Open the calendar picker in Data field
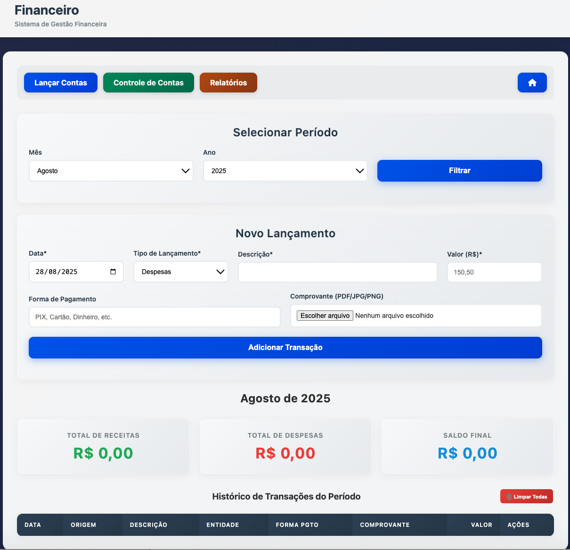This screenshot has height=550, width=570. [113, 272]
